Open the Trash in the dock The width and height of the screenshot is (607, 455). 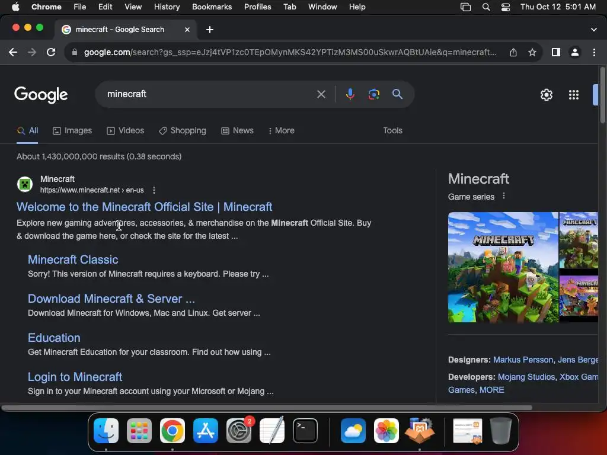pyautogui.click(x=501, y=431)
